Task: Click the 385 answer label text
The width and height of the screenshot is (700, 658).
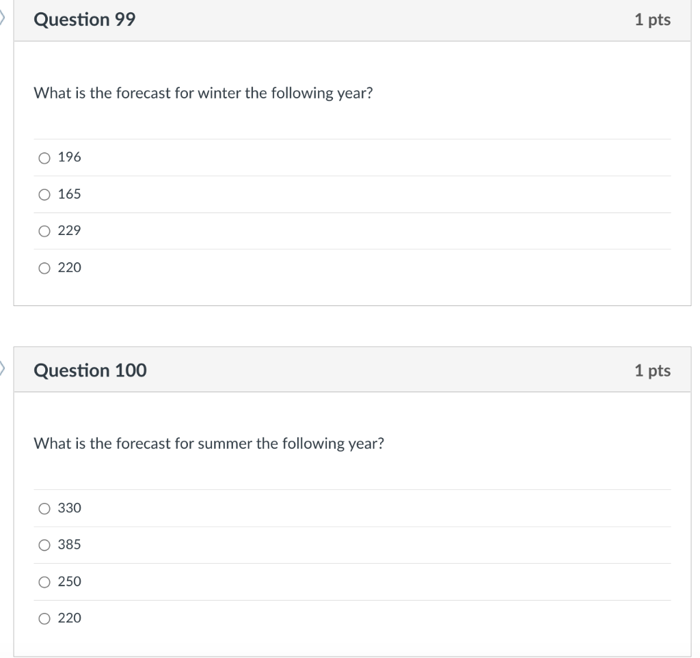Action: coord(70,545)
